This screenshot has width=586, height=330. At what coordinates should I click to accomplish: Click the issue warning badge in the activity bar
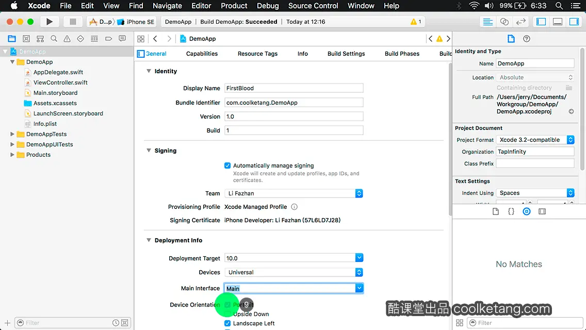point(416,22)
